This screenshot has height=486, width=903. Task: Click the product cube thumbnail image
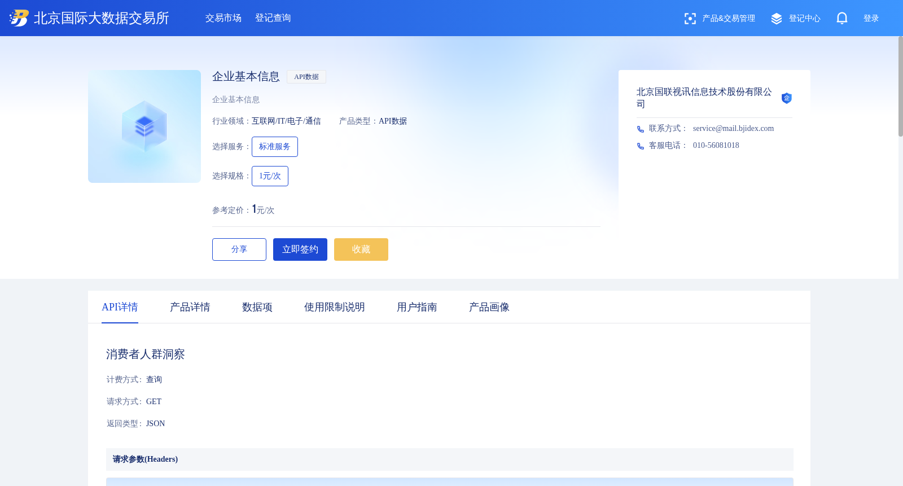coord(144,126)
